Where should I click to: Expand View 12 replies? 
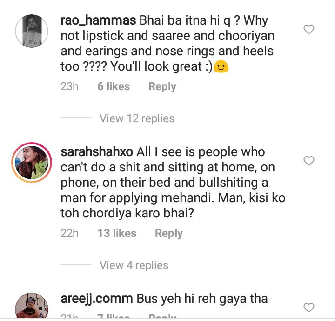pyautogui.click(x=137, y=118)
